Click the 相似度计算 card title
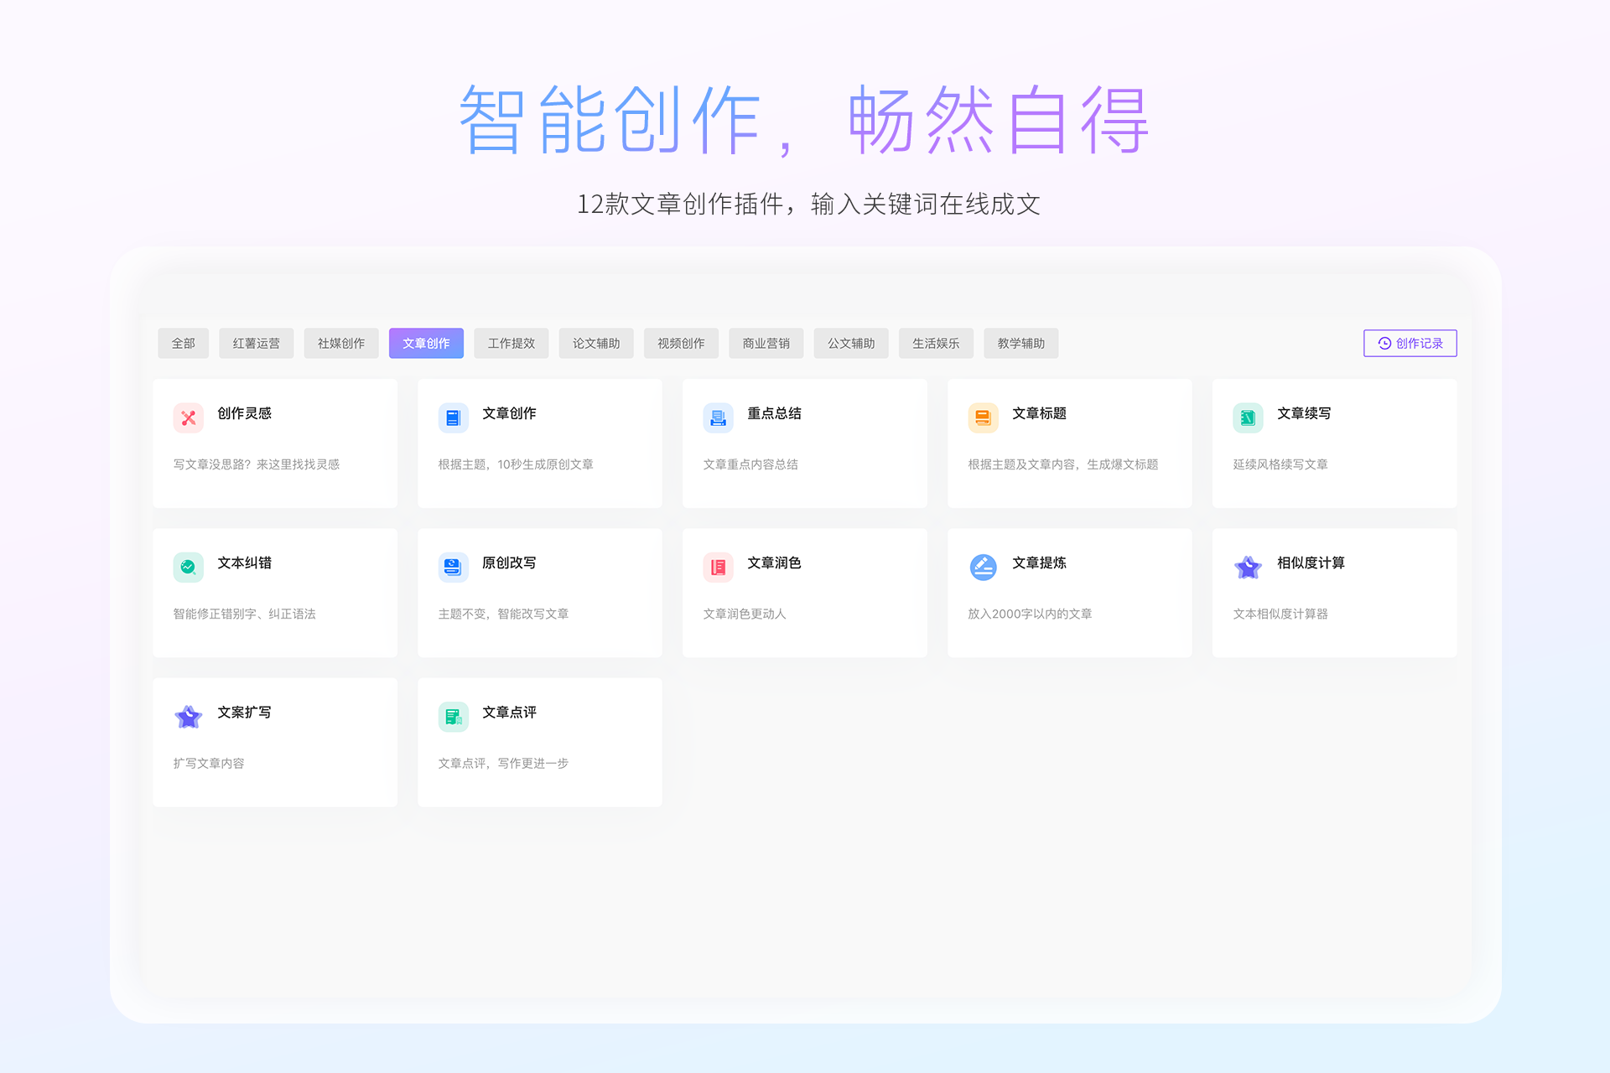The height and width of the screenshot is (1073, 1610). [1311, 563]
